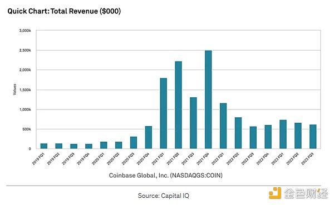334x205 pixels.
Task: Select the "2019 FQ1" x-axis label
Action: coord(38,159)
